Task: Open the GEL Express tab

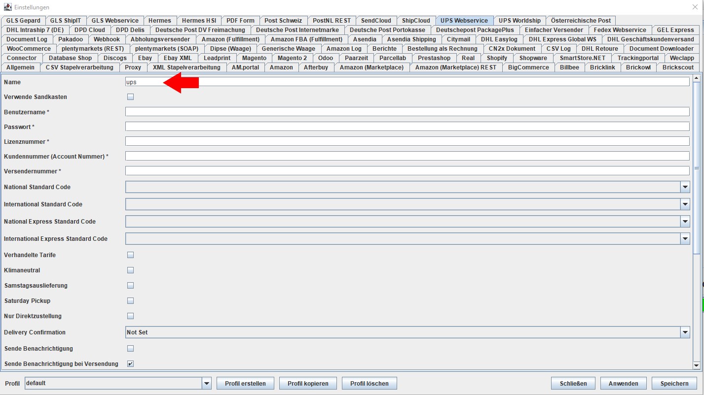Action: pyautogui.click(x=675, y=30)
